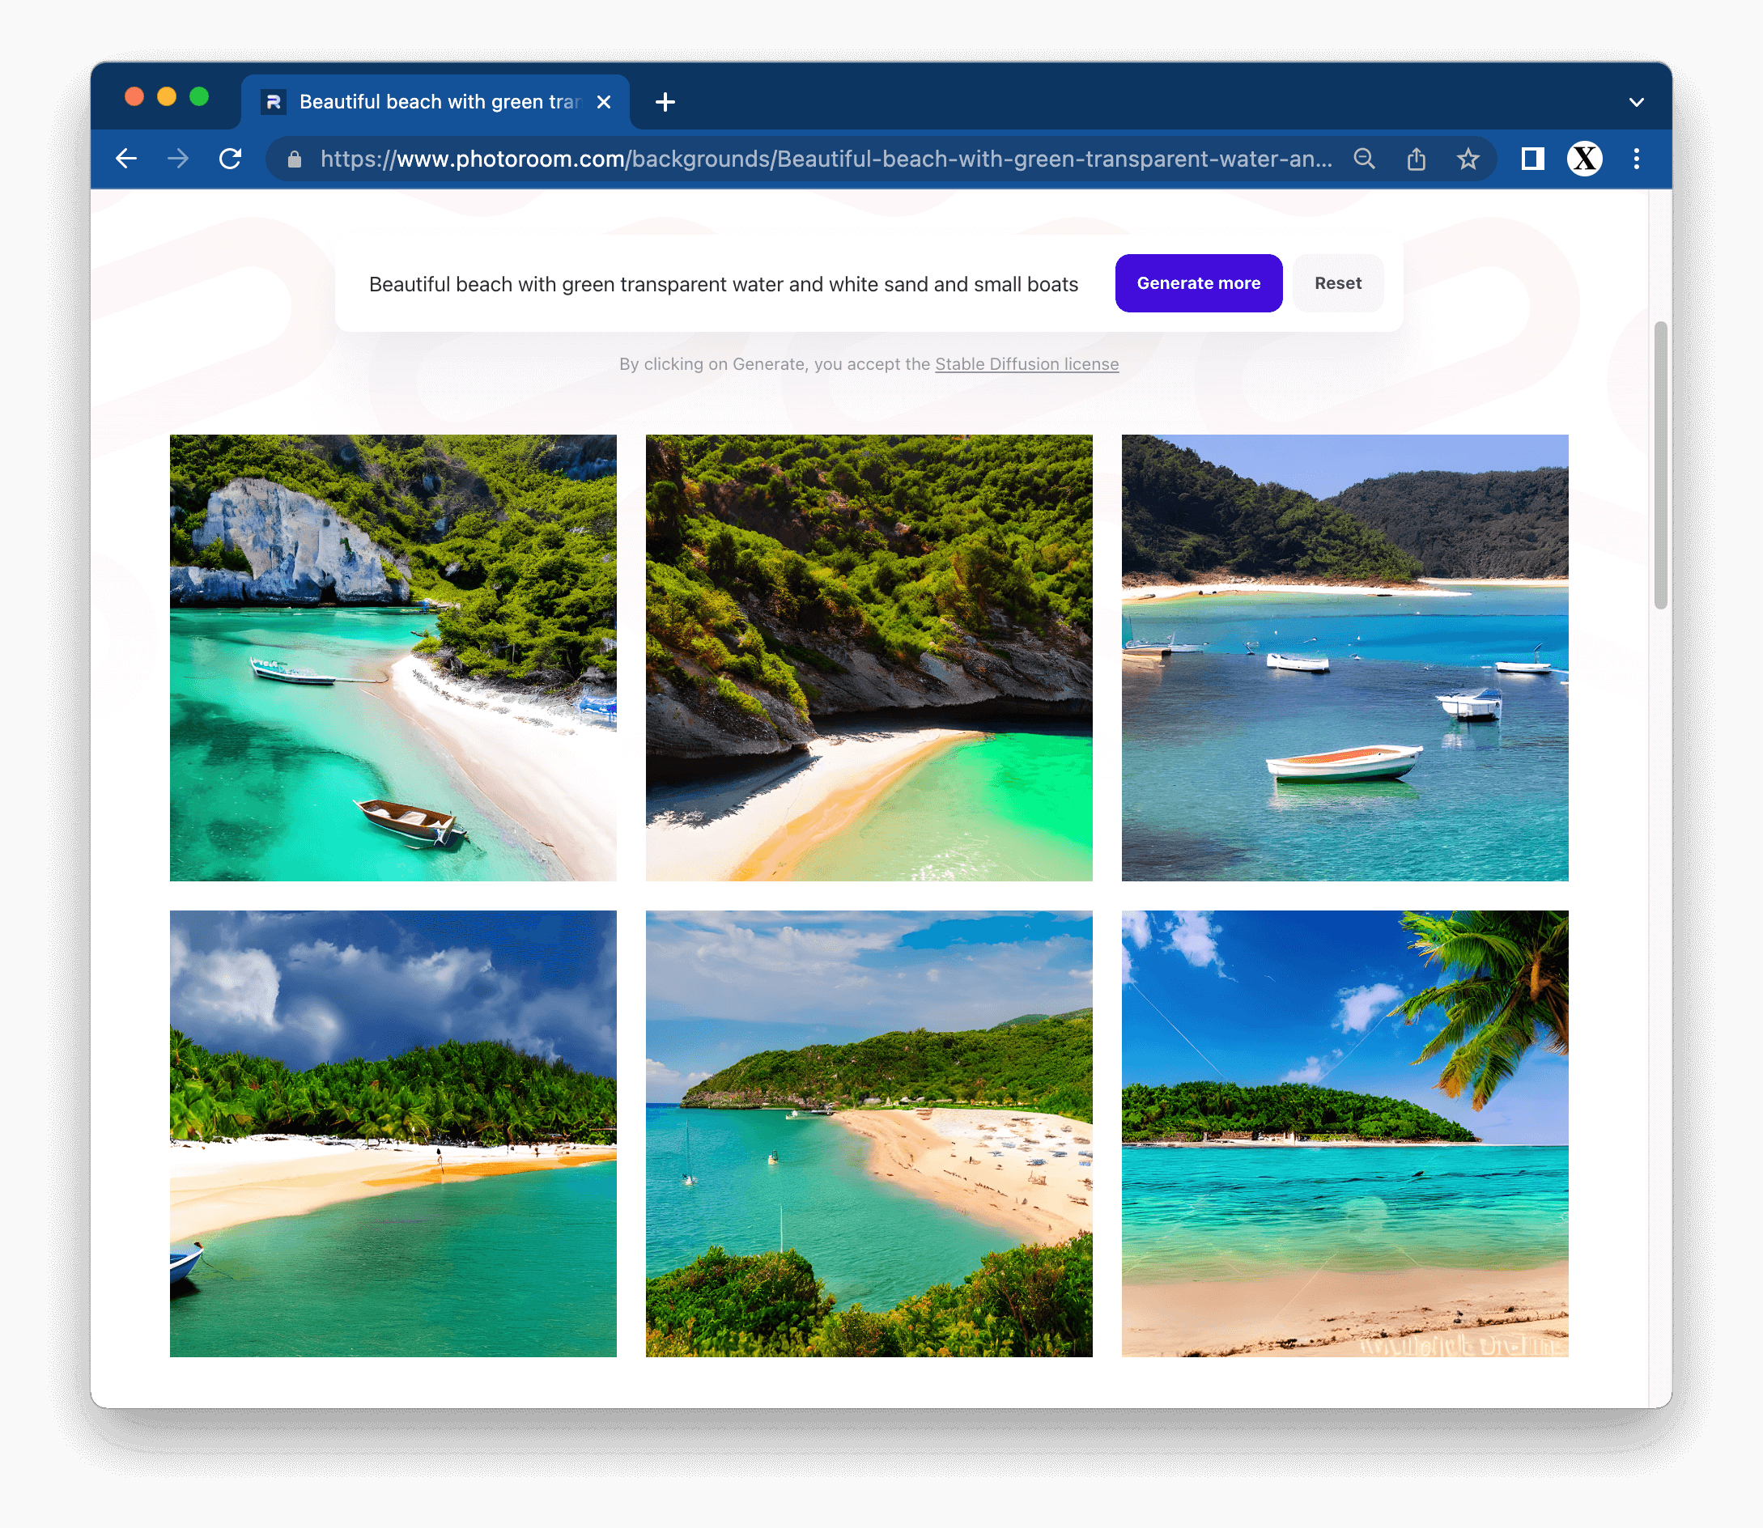Open the X profile avatar

click(1584, 159)
